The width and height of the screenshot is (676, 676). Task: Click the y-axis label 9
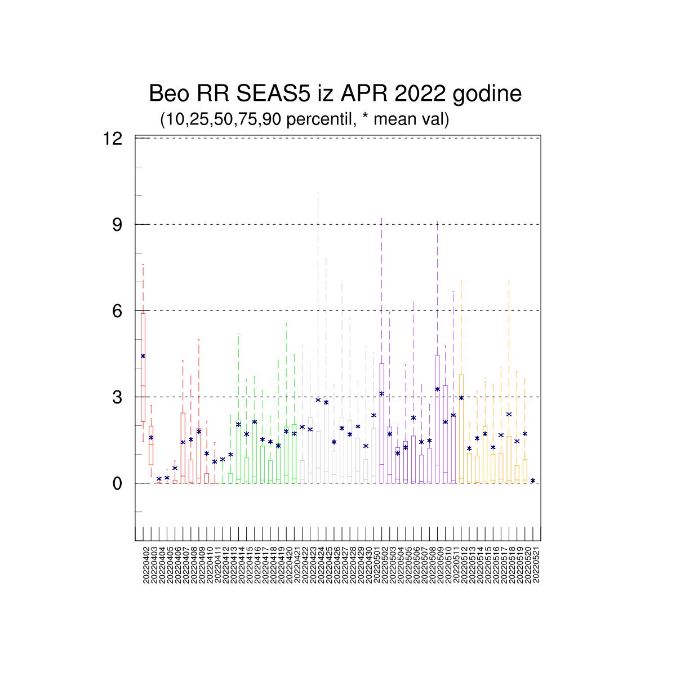(117, 225)
